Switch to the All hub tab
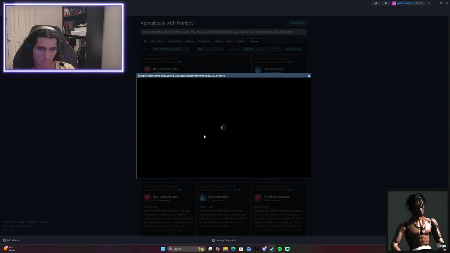Viewport: 450px width, 253px height. click(x=145, y=41)
